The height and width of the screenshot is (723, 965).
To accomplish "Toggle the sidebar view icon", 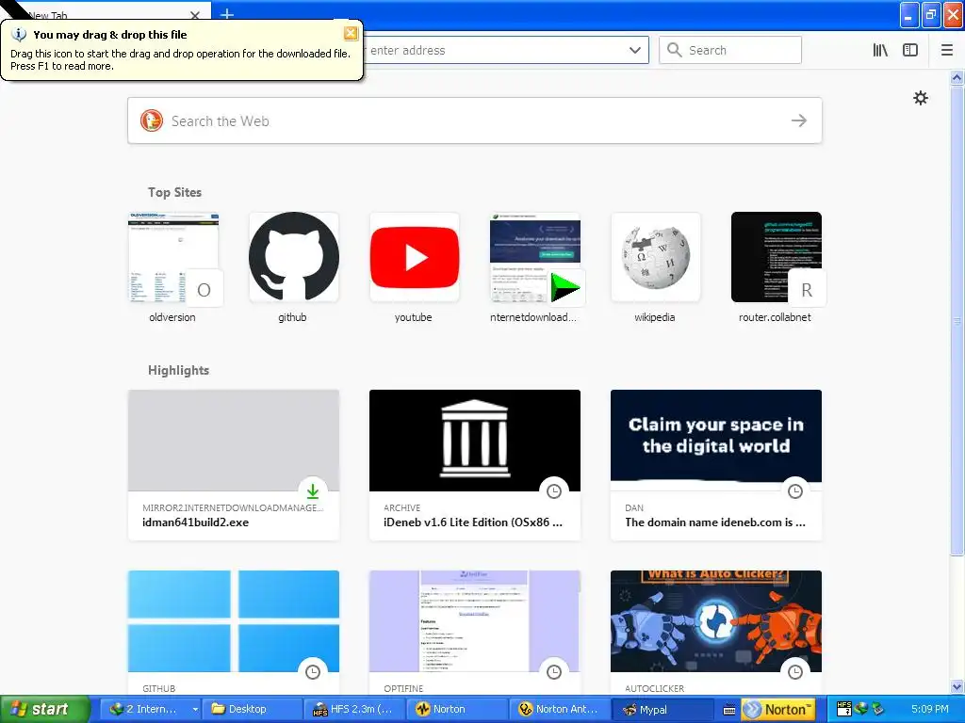I will pyautogui.click(x=910, y=50).
